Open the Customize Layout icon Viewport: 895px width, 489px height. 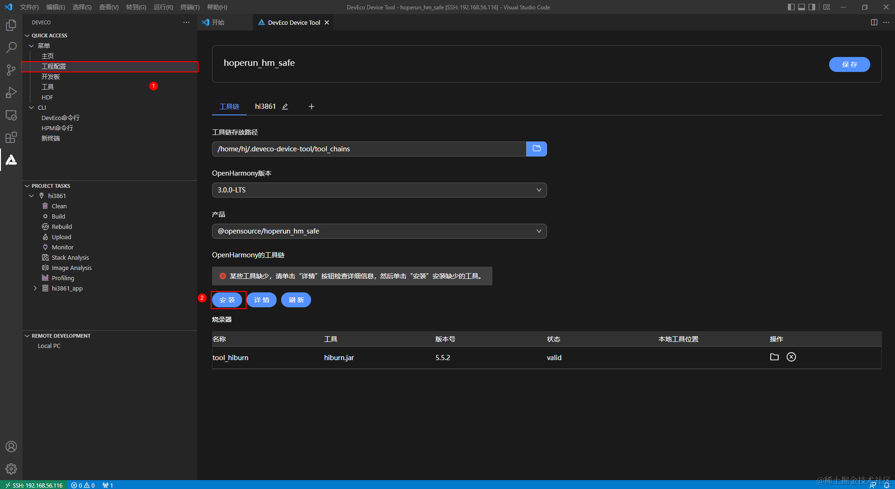[x=827, y=7]
